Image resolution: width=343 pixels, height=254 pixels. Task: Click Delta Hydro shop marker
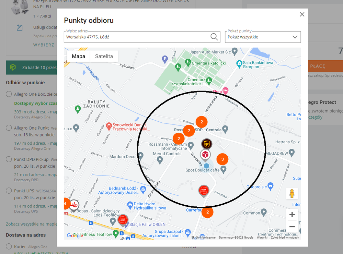[x=130, y=205]
